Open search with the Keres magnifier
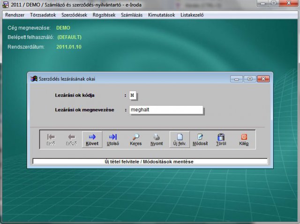This screenshot has width=300, height=224. (135, 139)
